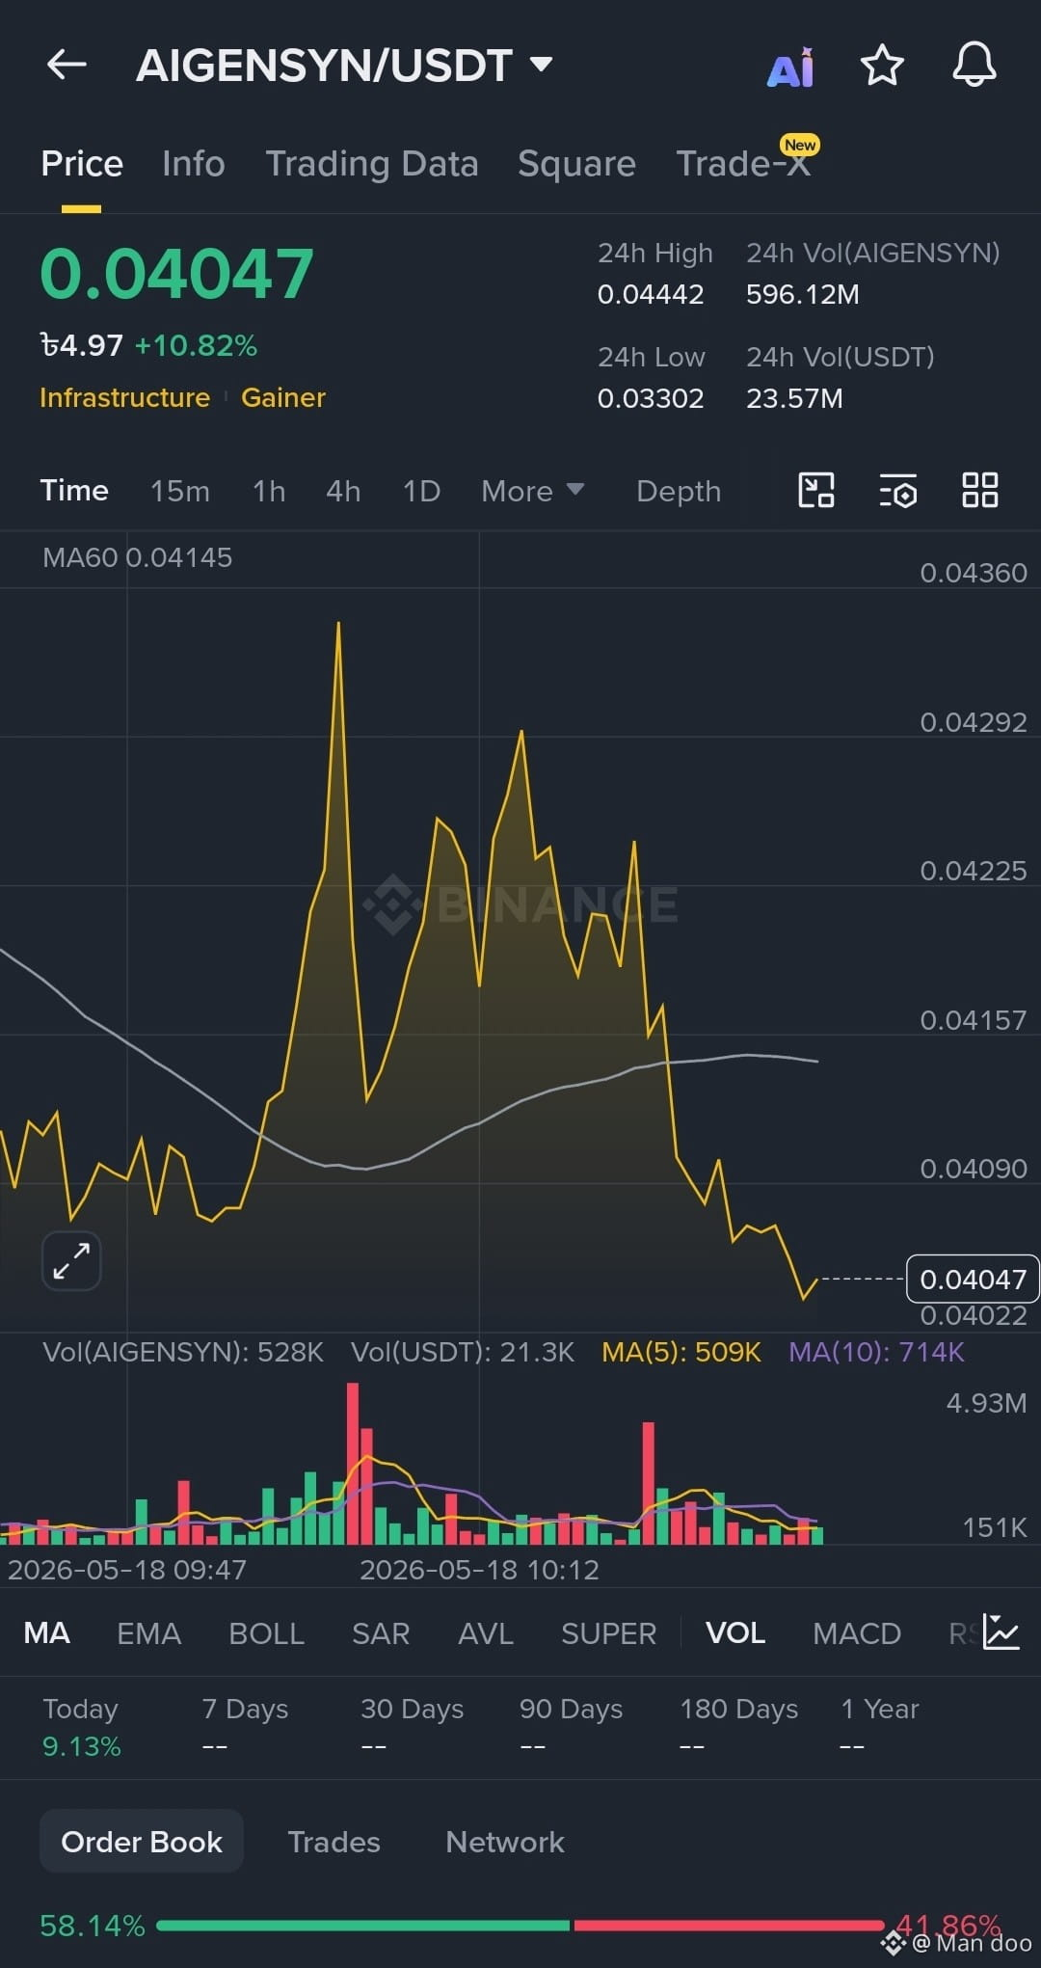Click the 30 Days performance entry
The width and height of the screenshot is (1041, 1968).
click(412, 1726)
